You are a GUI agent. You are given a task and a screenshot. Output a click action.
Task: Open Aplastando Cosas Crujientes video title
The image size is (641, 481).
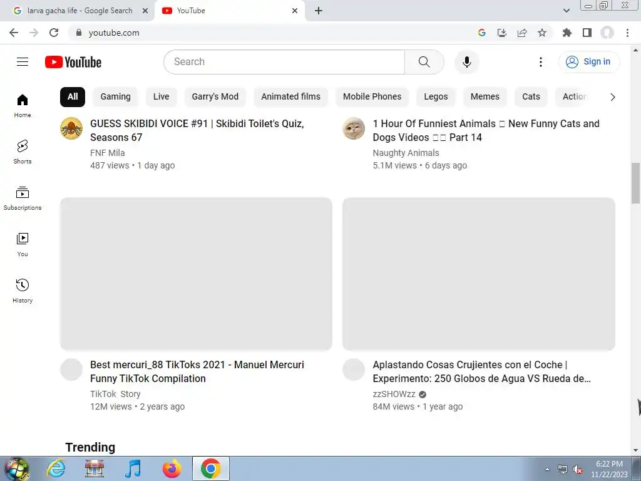(481, 371)
